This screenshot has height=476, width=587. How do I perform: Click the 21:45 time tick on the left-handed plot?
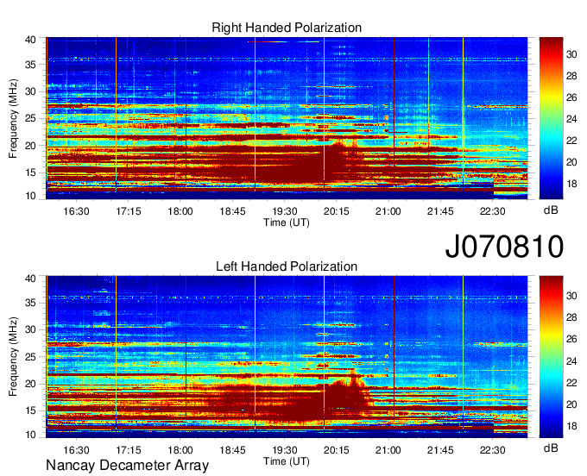tap(440, 450)
